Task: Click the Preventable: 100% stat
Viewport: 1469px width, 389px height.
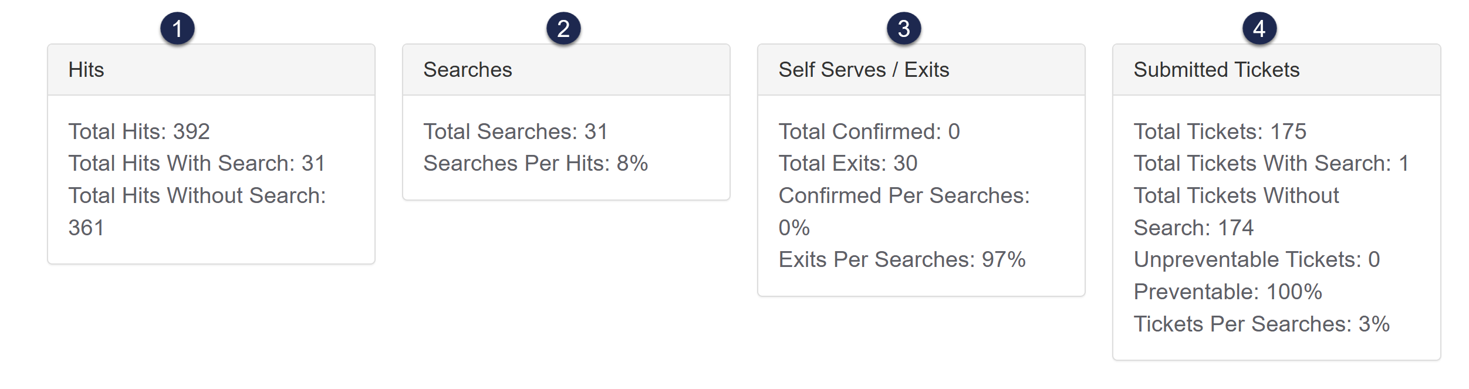Action: [x=1228, y=292]
